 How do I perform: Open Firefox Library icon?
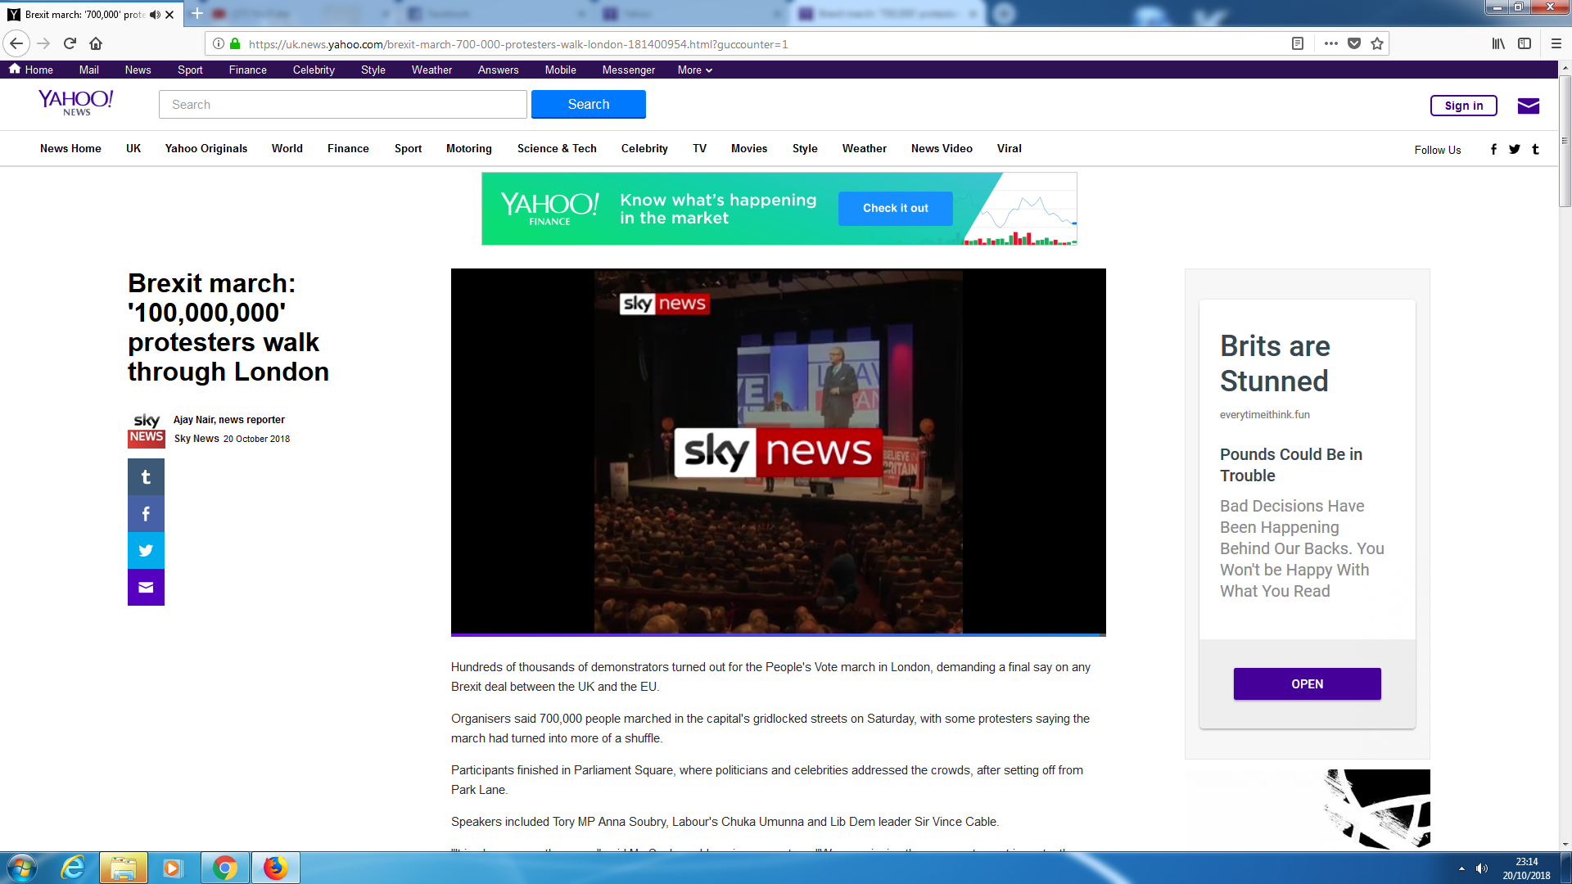tap(1498, 43)
